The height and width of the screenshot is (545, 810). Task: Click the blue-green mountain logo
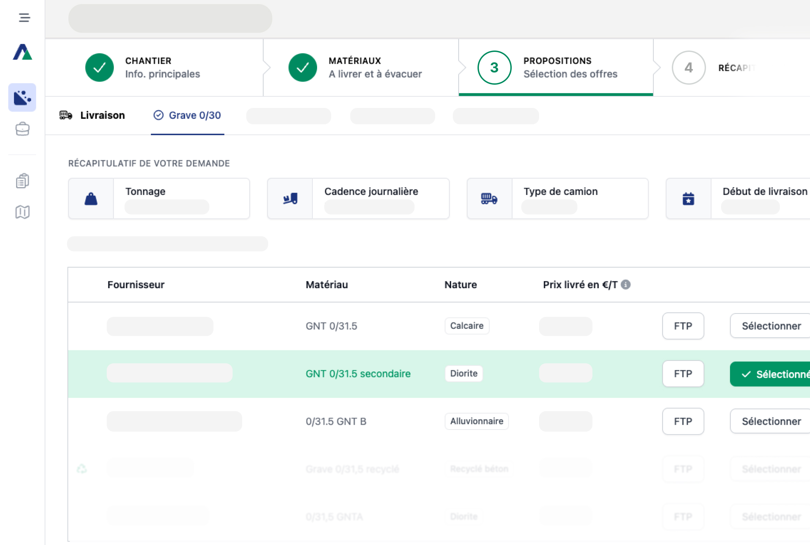click(x=22, y=52)
